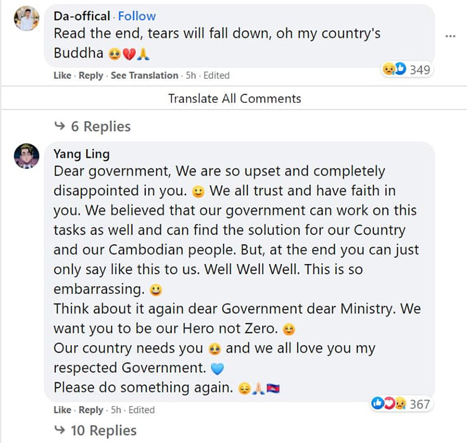
Task: Click Translate All Comments
Action: click(x=234, y=98)
